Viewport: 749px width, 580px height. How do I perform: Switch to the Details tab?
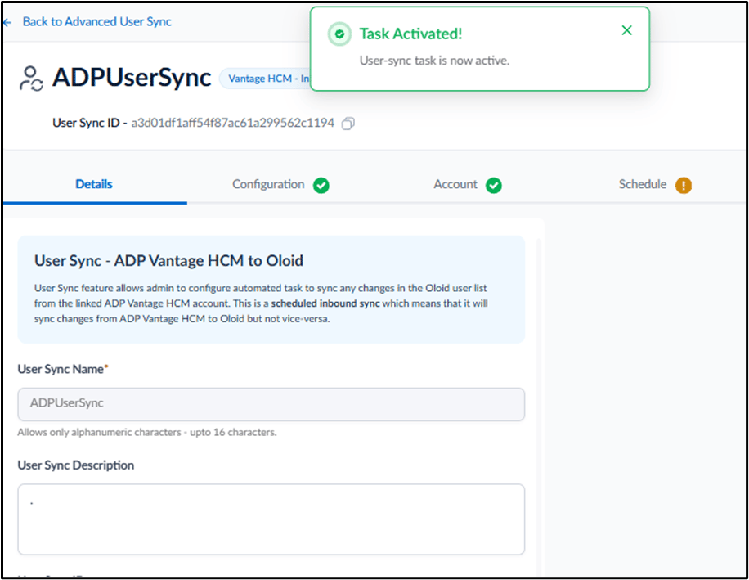pos(94,184)
